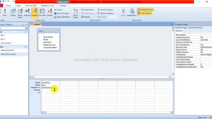Open the Database Tools ribbon tab
The width and height of the screenshot is (212, 119).
click(x=48, y=6)
